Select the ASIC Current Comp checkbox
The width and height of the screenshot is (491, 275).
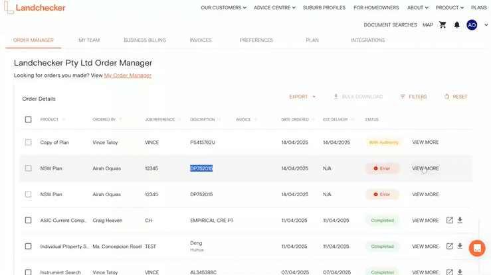(x=28, y=220)
